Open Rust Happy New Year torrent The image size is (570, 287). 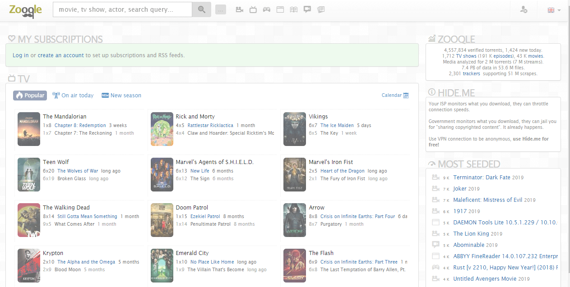[x=505, y=268]
